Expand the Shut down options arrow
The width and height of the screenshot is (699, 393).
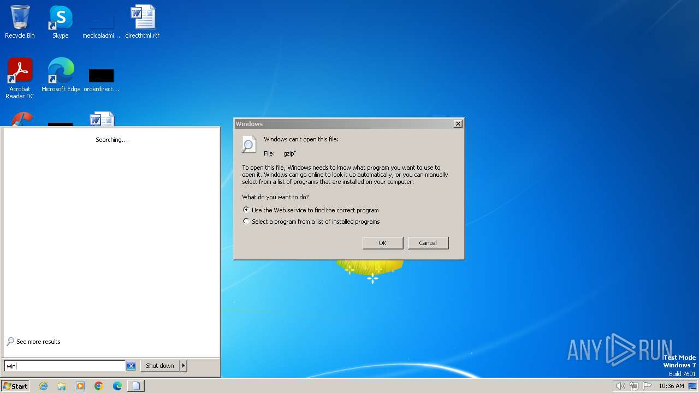coord(183,366)
